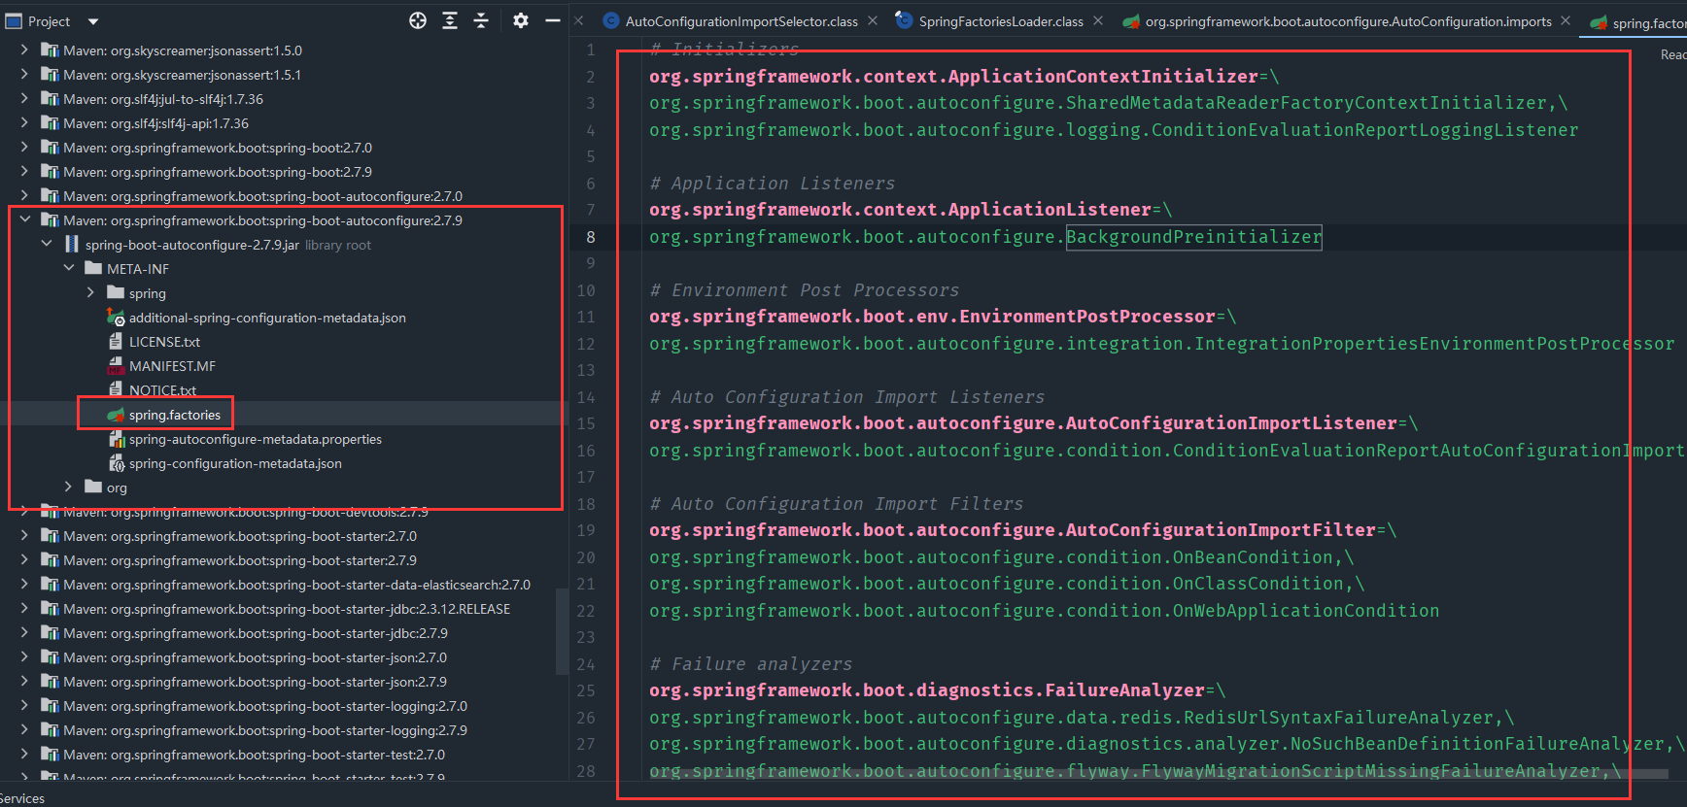Collapse spring-boot-autoconfigure:2.7.9 library node
Screen dimensions: 1687x807
24,219
